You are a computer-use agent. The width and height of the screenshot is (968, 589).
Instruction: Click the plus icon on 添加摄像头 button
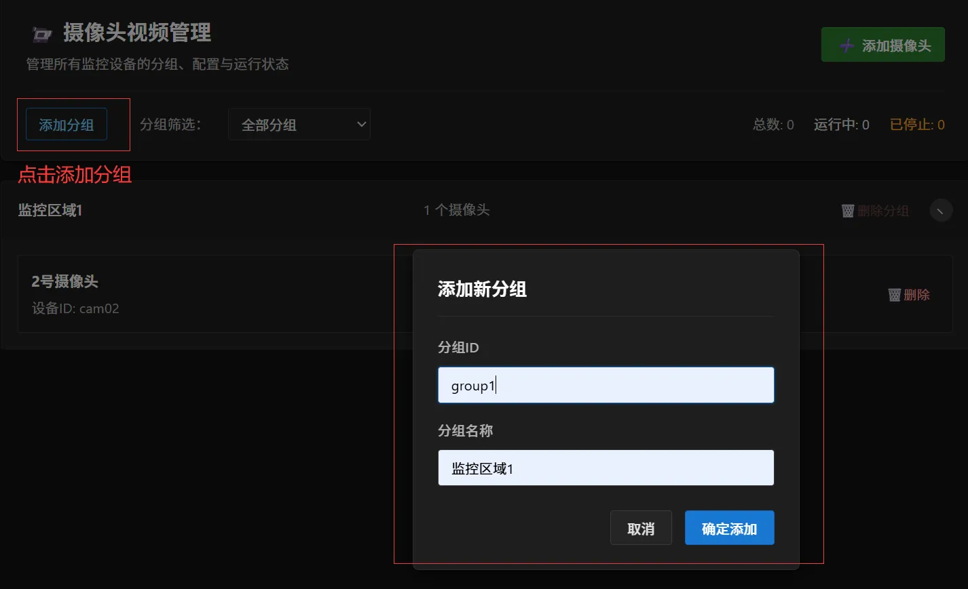point(846,45)
